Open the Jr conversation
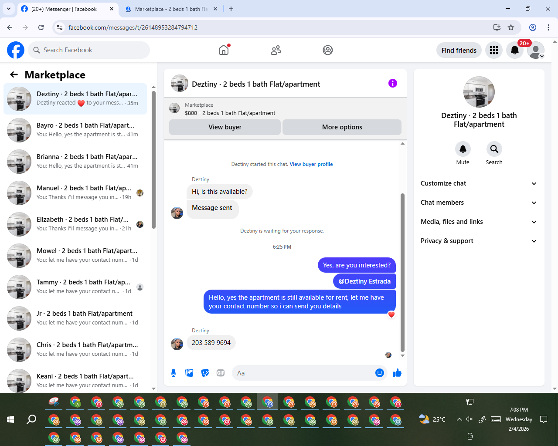 click(75, 318)
